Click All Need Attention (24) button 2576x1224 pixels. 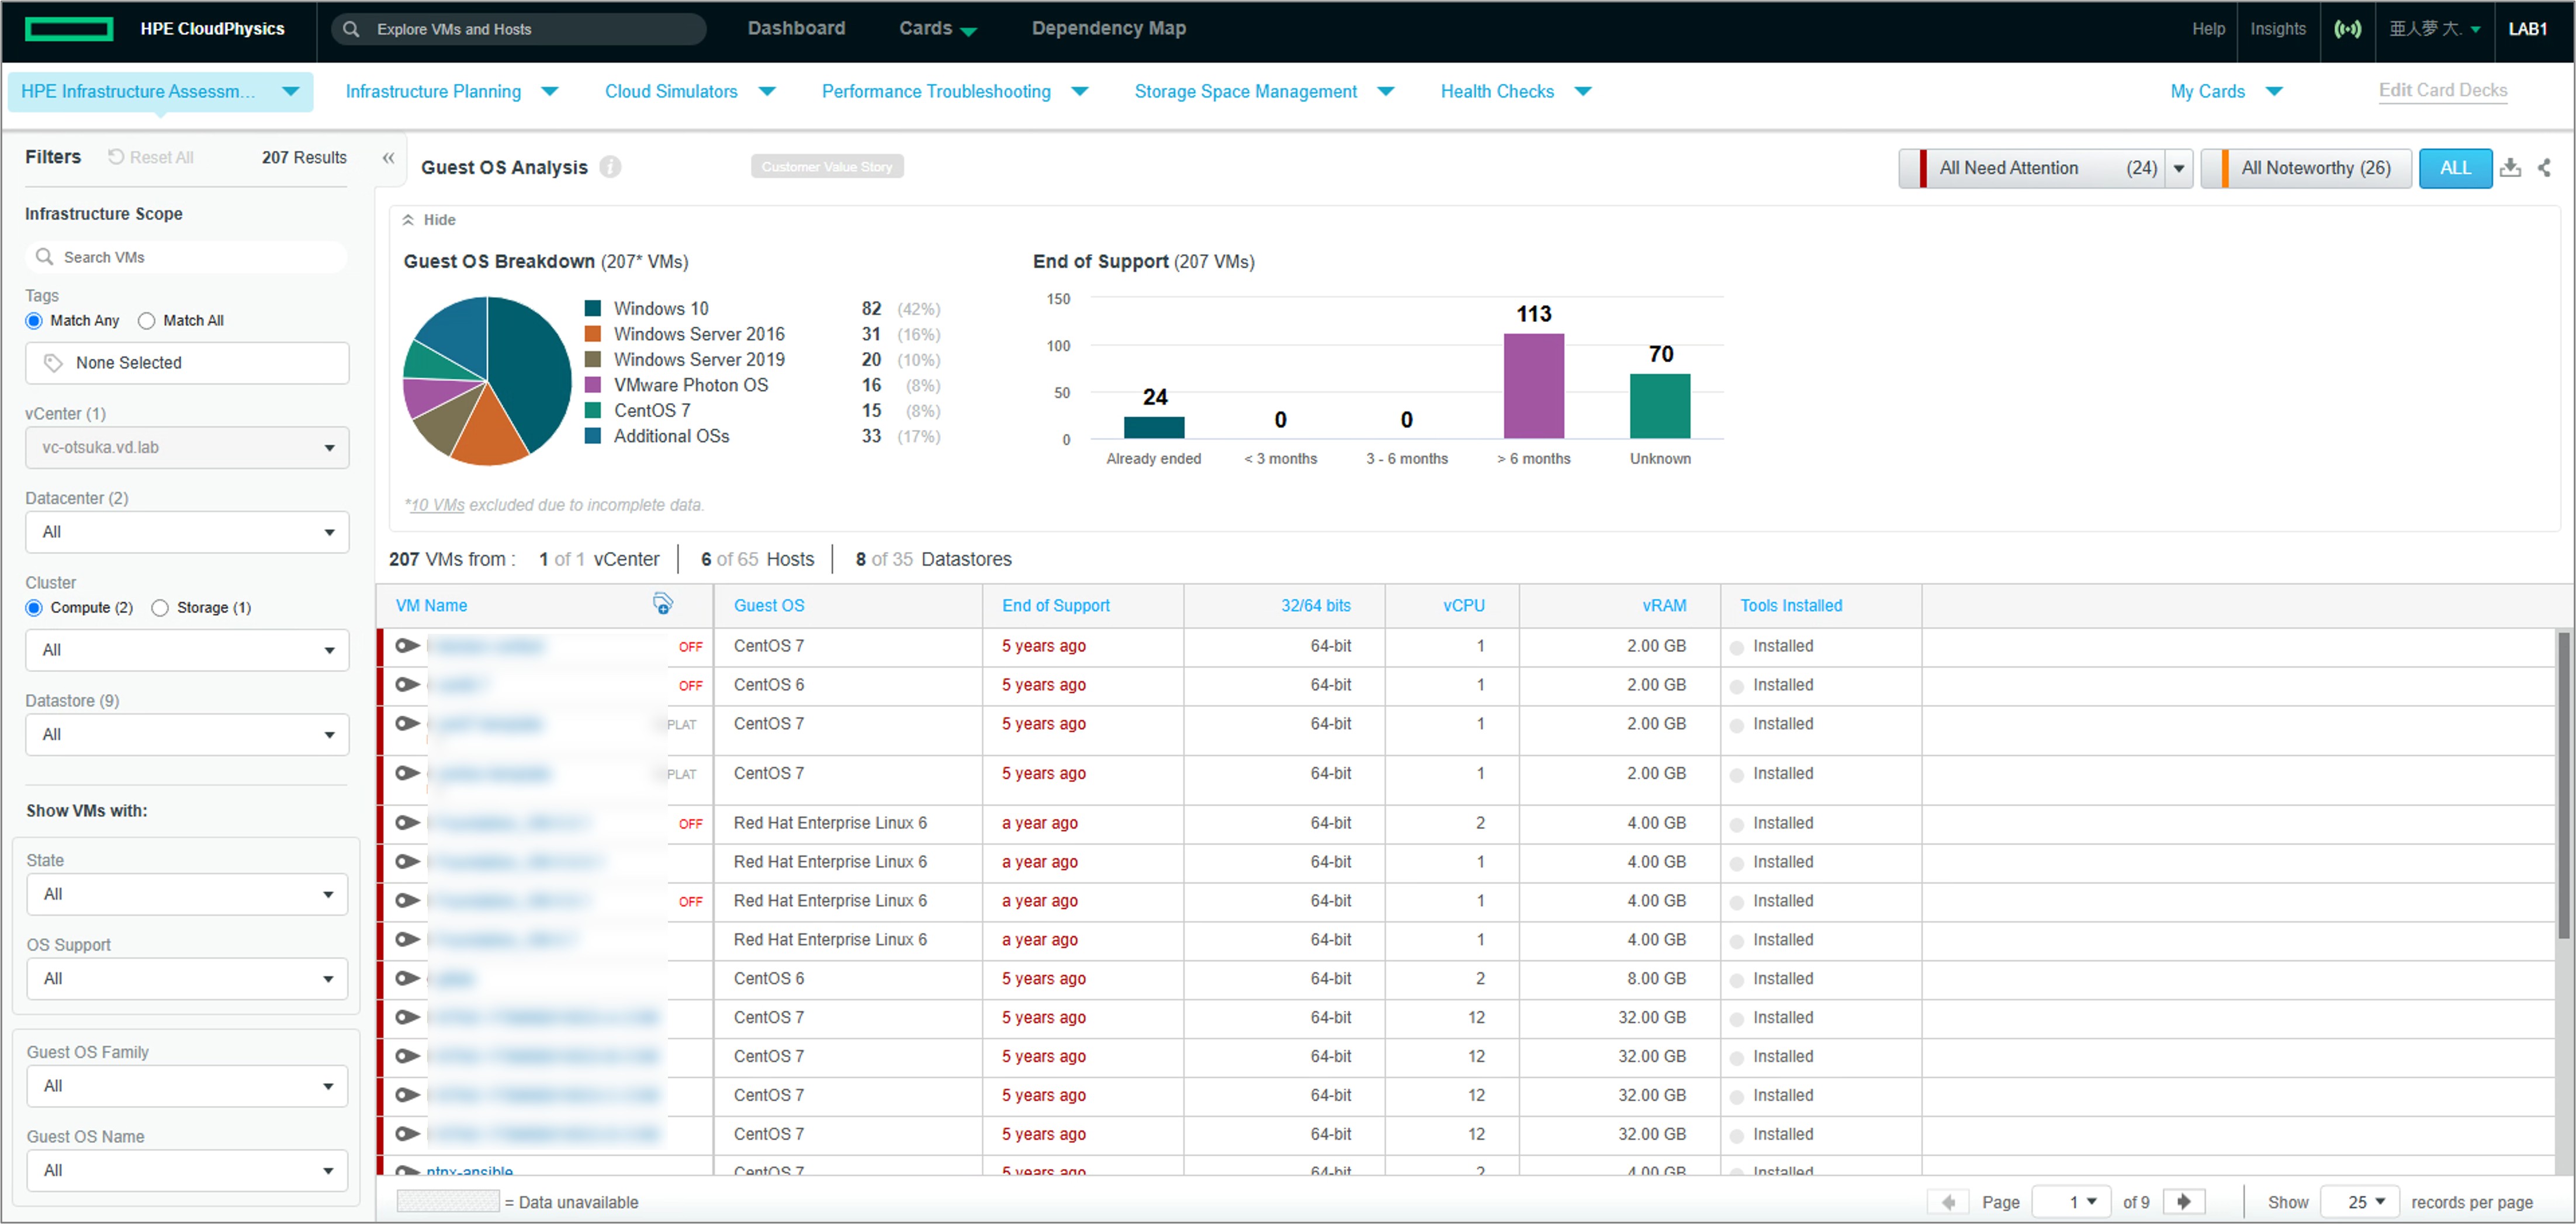pyautogui.click(x=2032, y=168)
